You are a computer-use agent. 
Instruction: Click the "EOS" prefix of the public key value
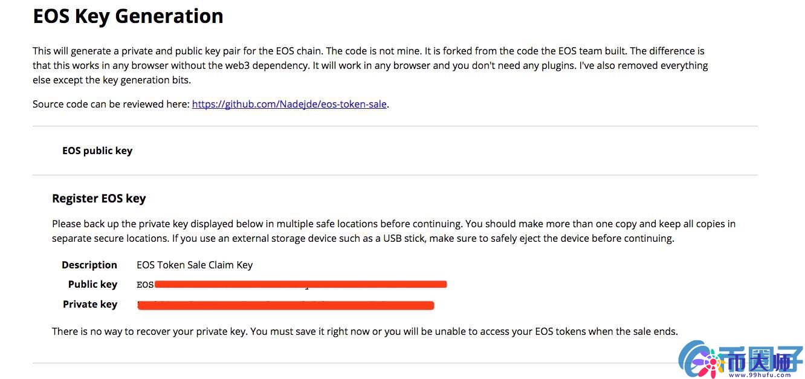tap(145, 285)
